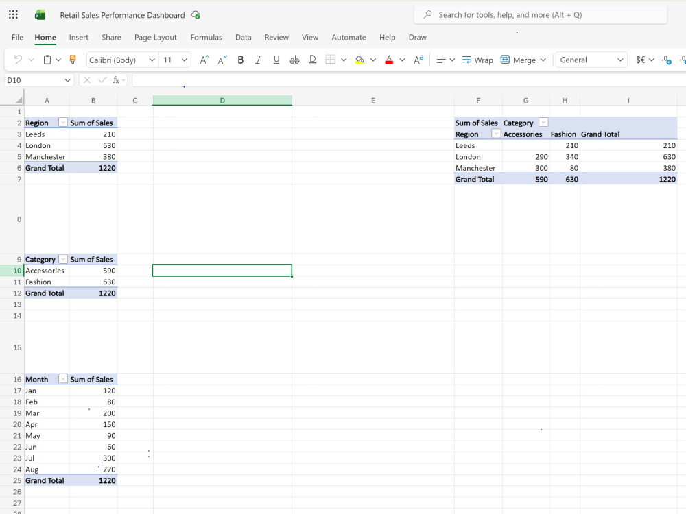Click the currency format icon
The image size is (686, 514).
(x=641, y=60)
